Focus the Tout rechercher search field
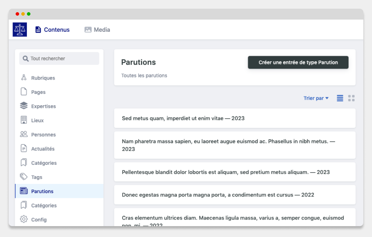 [59, 58]
